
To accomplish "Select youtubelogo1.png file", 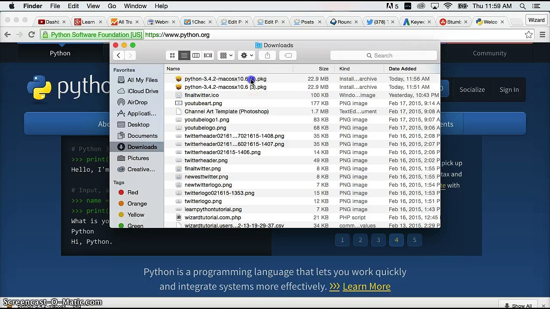I will coord(302,120).
